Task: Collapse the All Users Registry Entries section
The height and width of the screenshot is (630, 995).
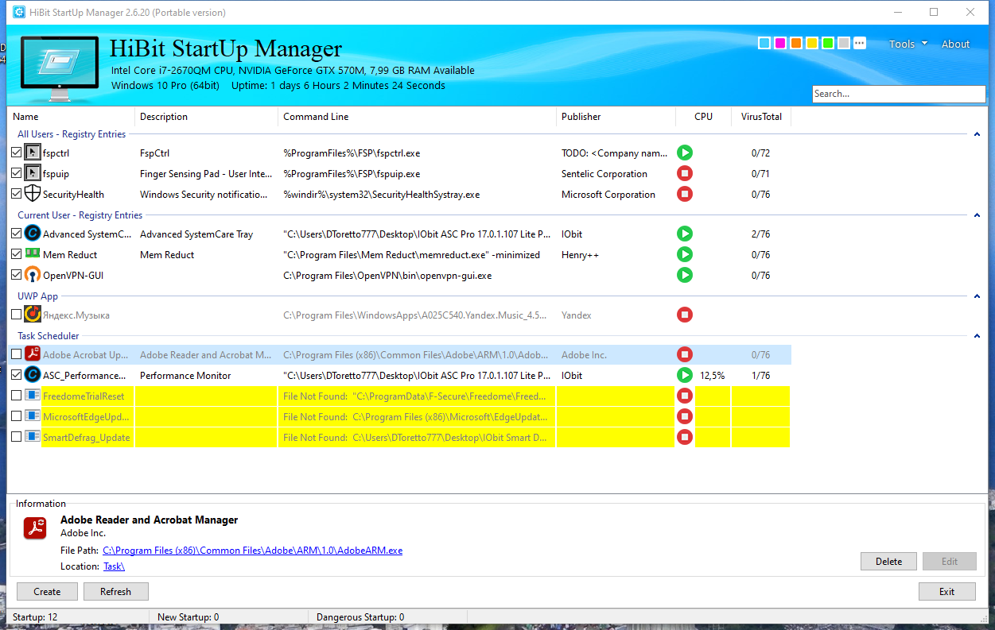Action: [977, 134]
